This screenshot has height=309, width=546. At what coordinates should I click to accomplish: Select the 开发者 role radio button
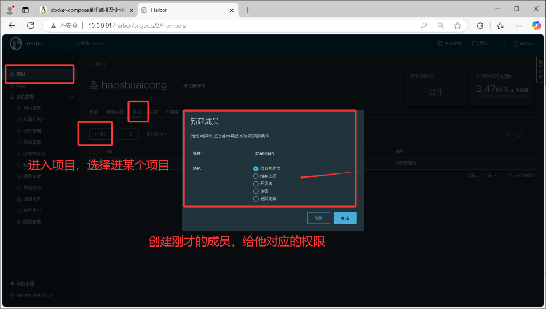click(x=256, y=184)
